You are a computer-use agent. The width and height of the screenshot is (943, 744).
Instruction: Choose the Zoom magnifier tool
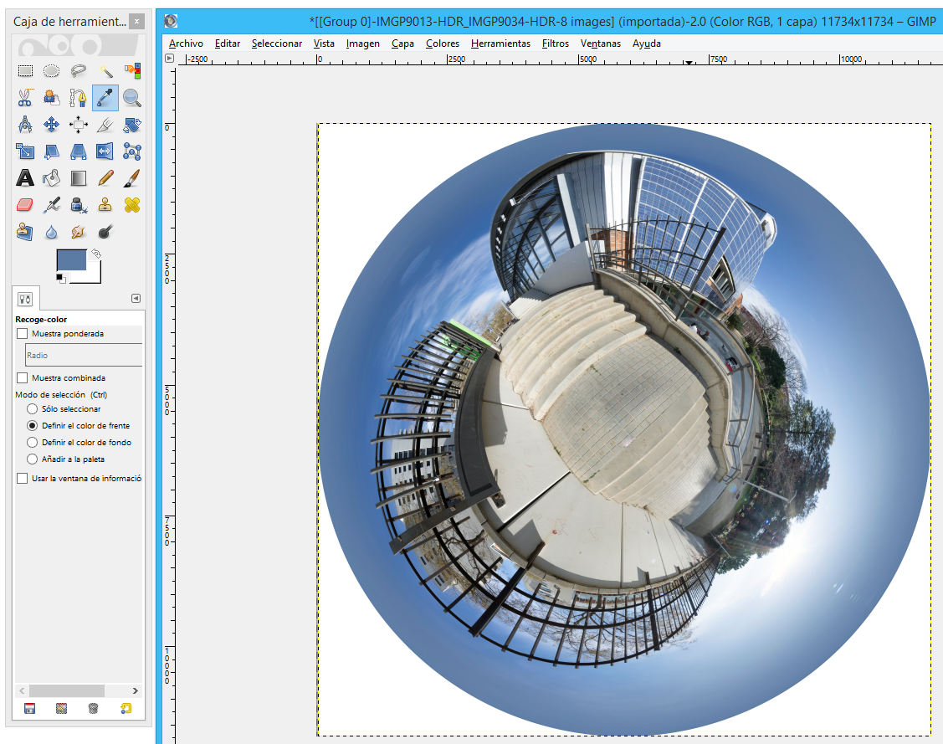[x=131, y=98]
